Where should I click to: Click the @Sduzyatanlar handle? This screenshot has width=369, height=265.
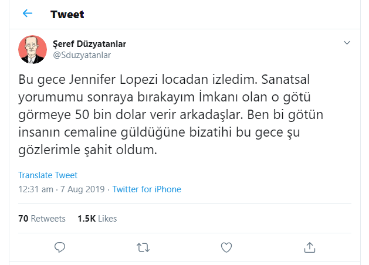[x=82, y=55]
